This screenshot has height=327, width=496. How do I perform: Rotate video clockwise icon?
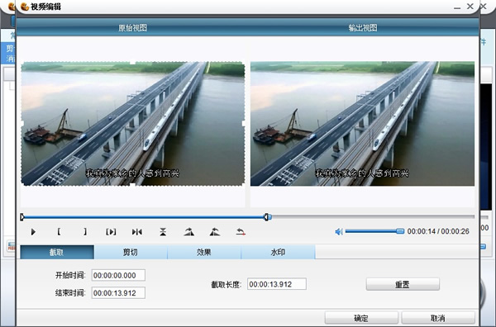coord(188,232)
